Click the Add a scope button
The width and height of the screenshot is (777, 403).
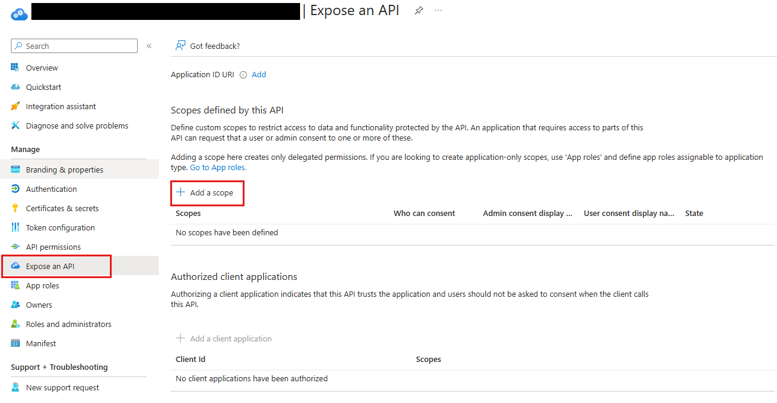(x=207, y=193)
